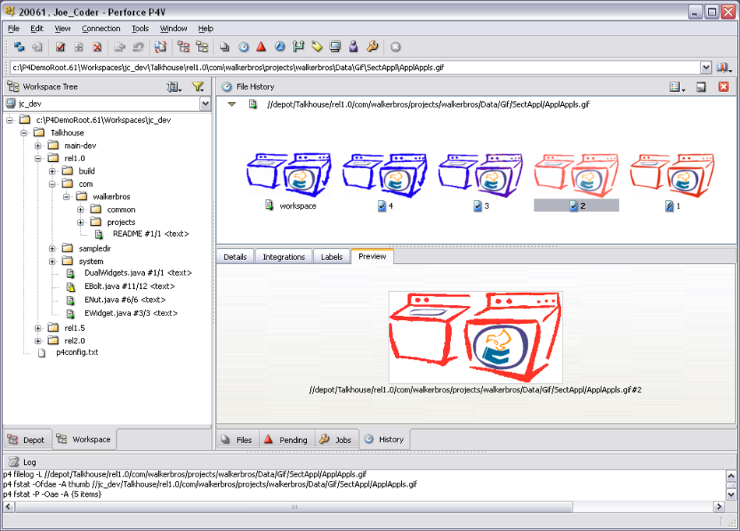
Task: Click the Users icon in the toolbar
Action: pos(354,47)
